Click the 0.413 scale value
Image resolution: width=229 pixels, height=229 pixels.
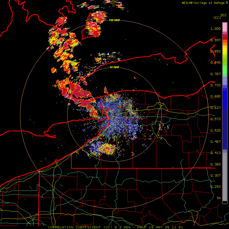216,153
